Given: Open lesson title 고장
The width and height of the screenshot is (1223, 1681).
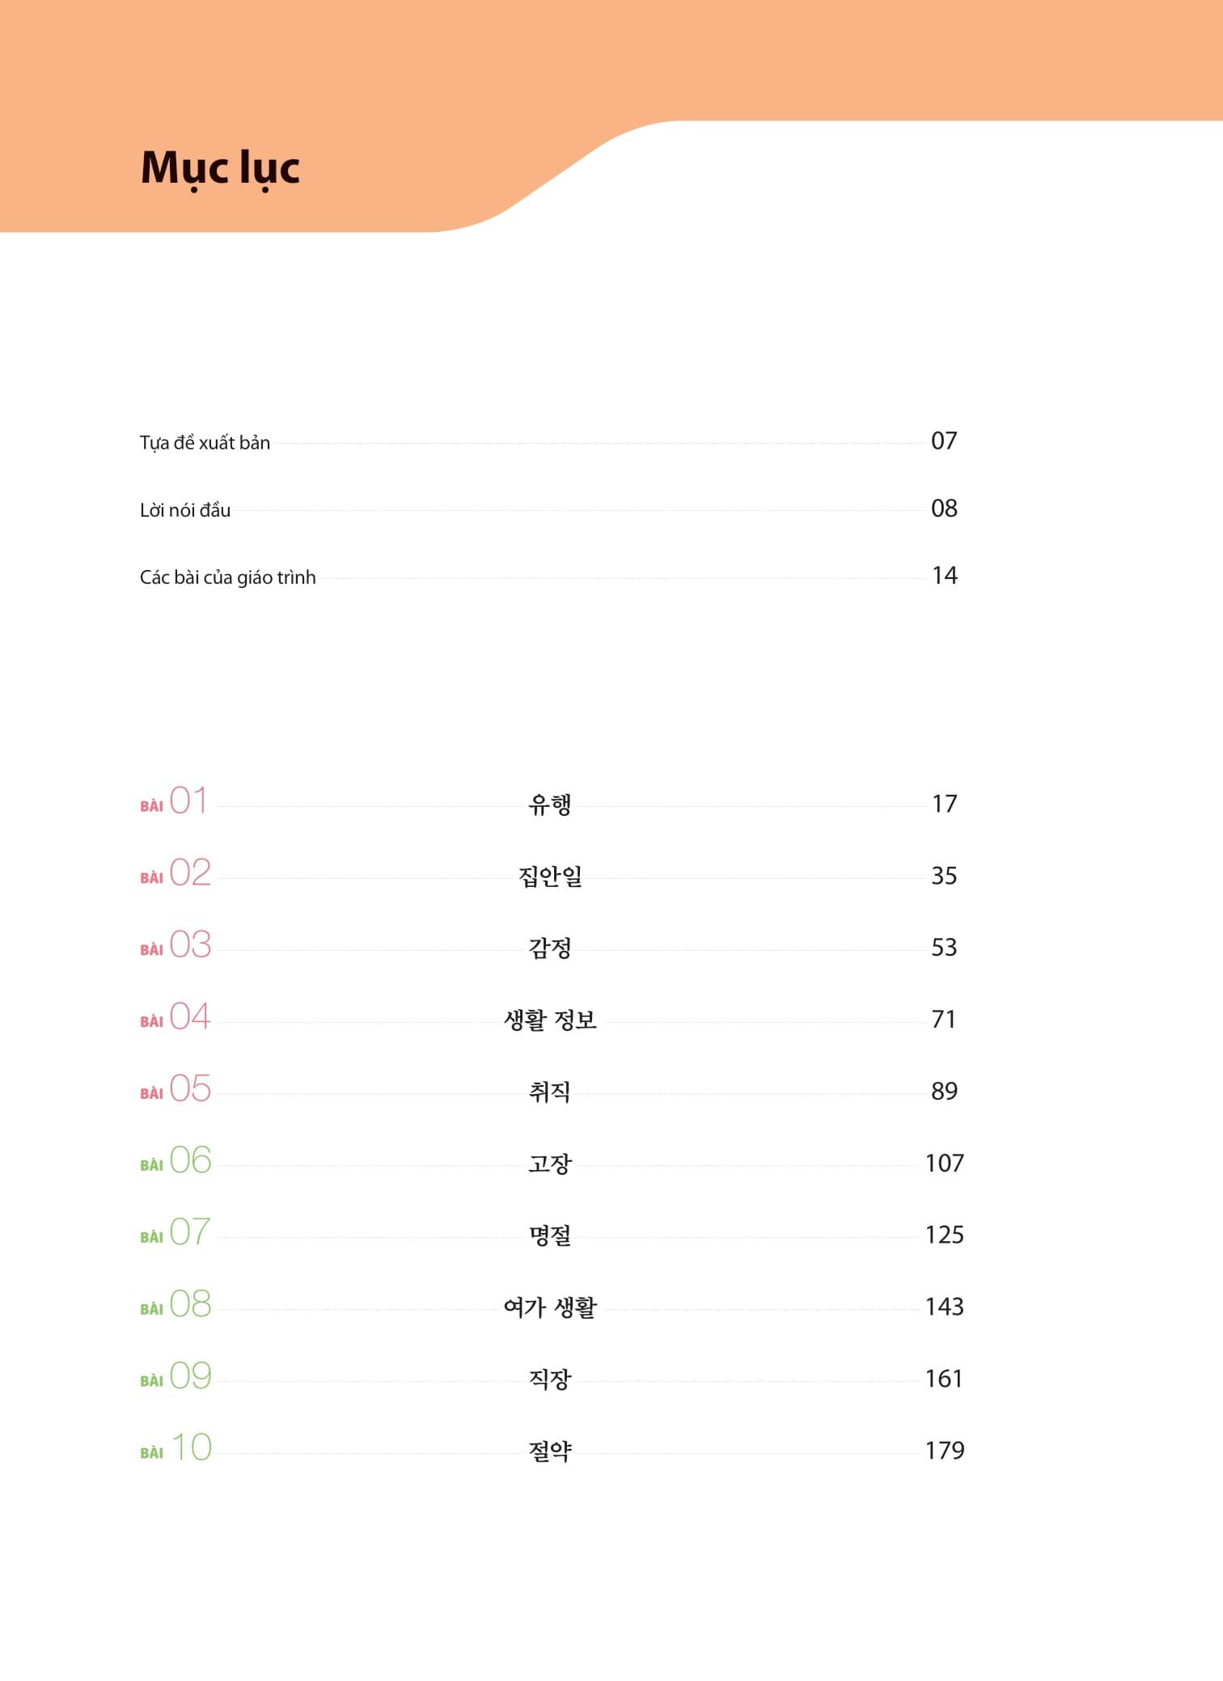Looking at the screenshot, I should coord(550,1164).
